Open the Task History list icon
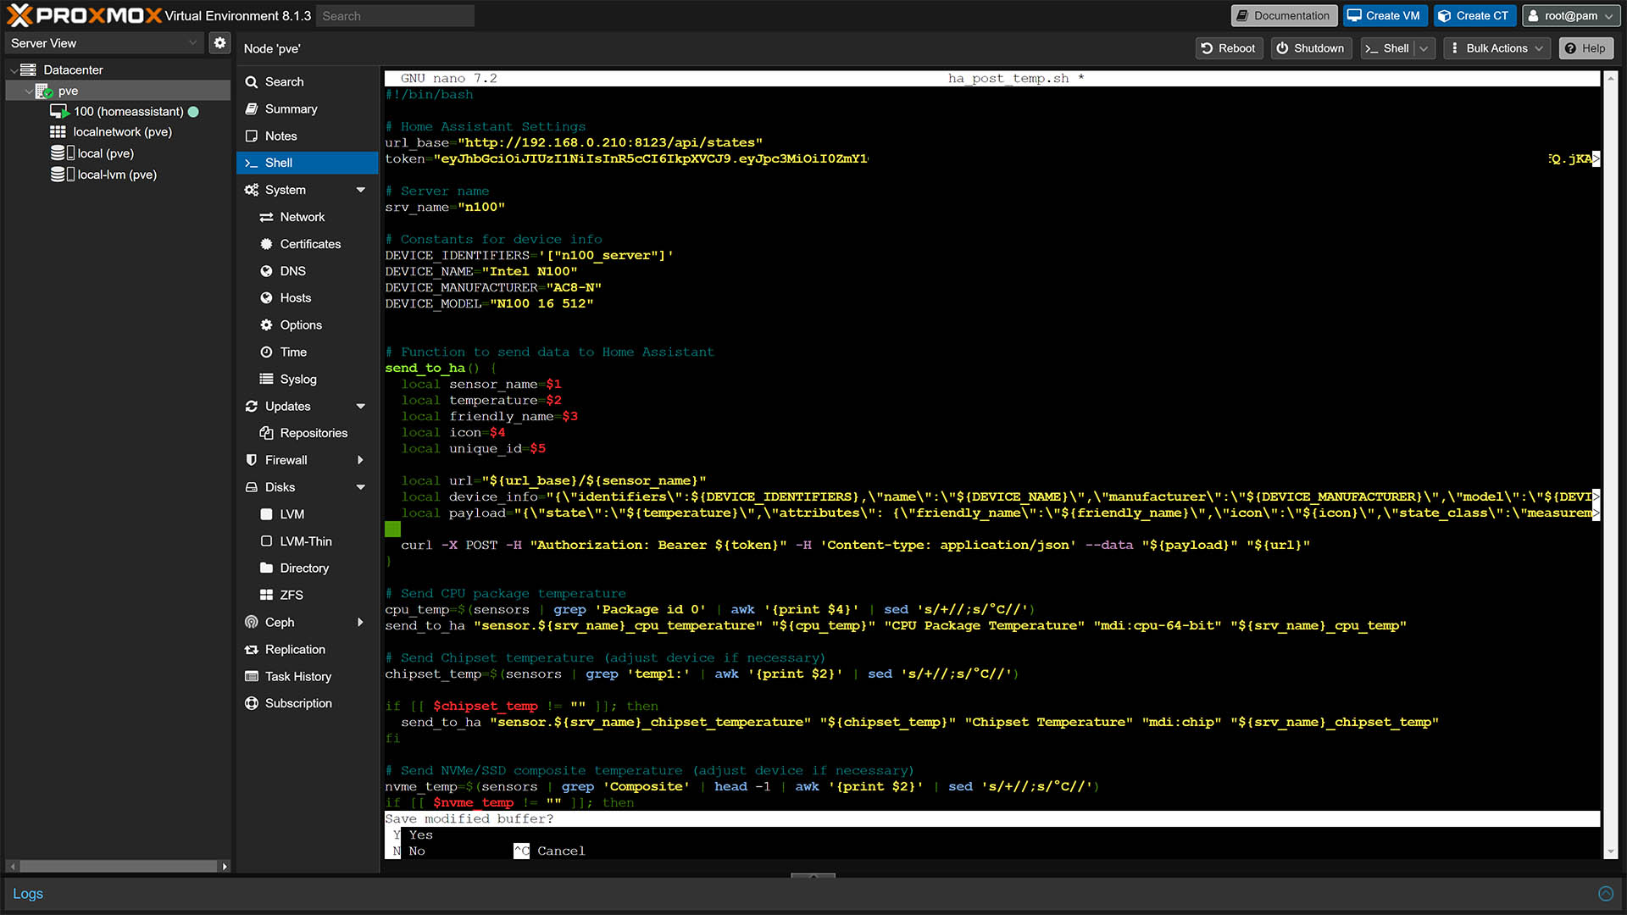Image resolution: width=1627 pixels, height=915 pixels. [252, 676]
